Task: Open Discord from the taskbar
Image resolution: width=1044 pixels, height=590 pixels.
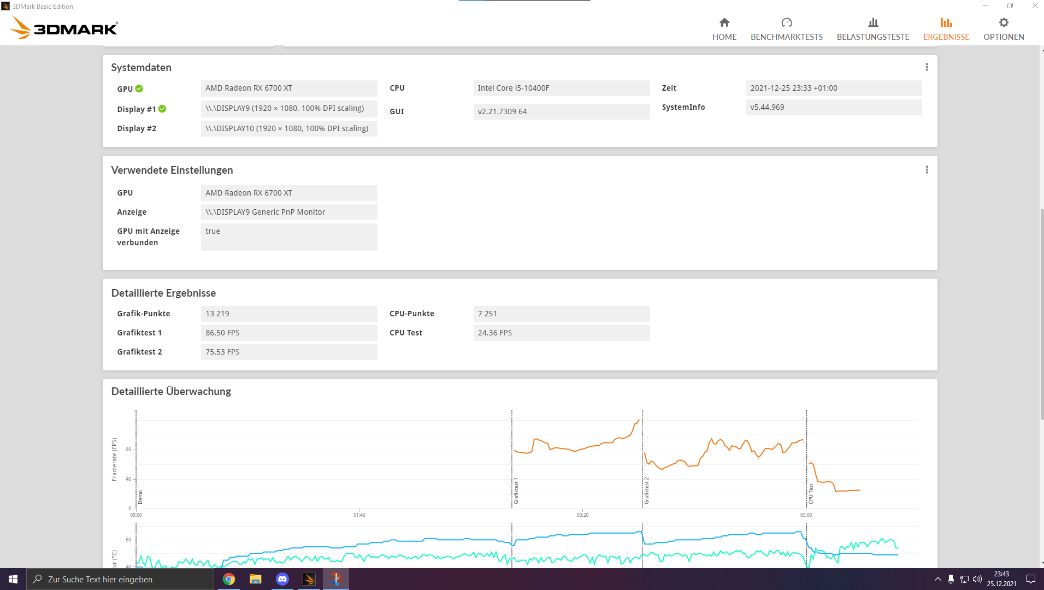Action: (x=282, y=579)
